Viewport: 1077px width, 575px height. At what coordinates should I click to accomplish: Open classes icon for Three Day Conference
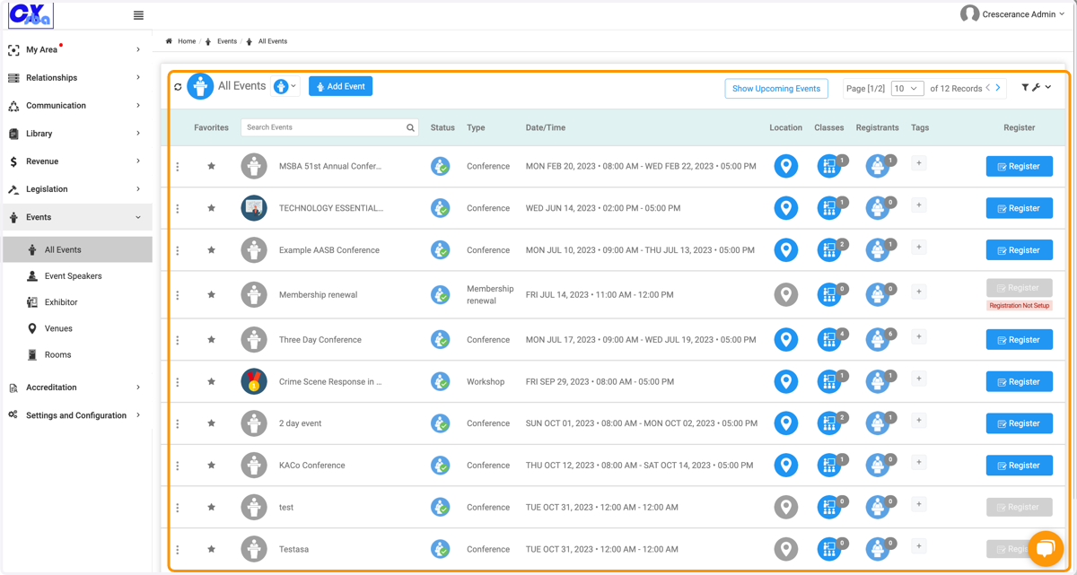point(829,340)
